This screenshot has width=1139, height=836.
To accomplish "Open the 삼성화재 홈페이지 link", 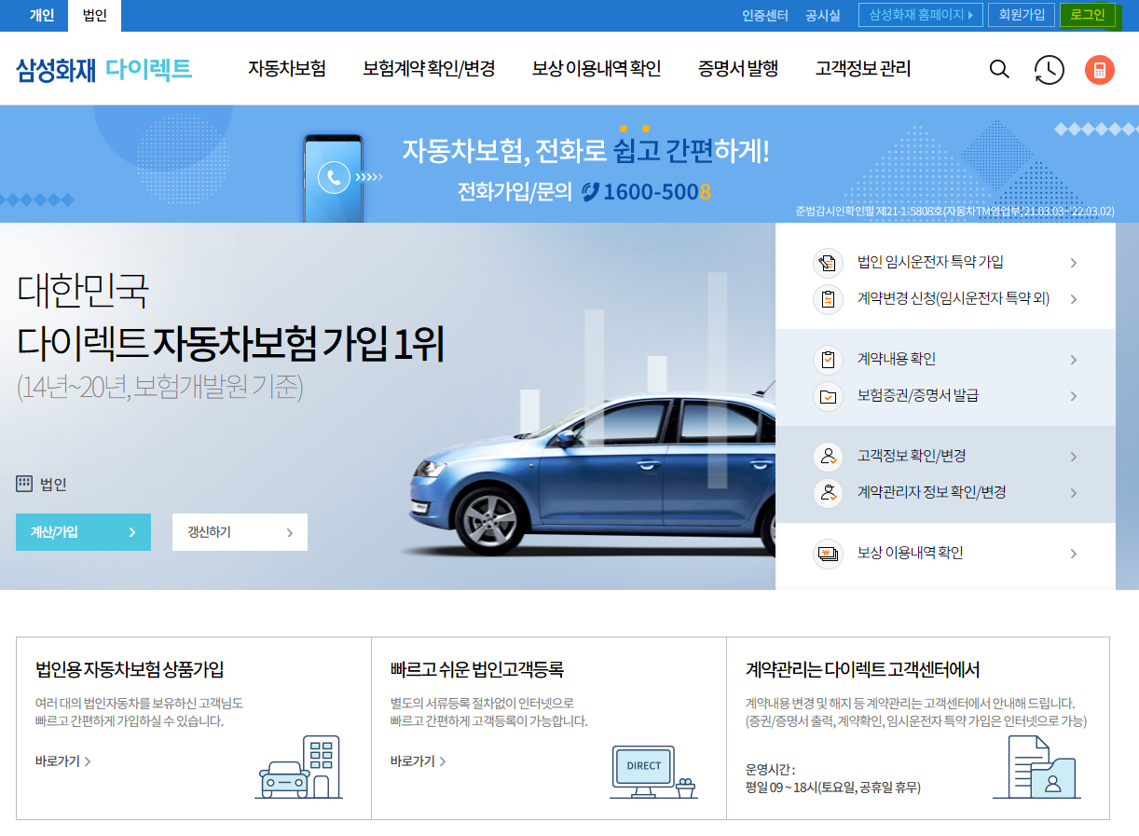I will click(x=921, y=15).
